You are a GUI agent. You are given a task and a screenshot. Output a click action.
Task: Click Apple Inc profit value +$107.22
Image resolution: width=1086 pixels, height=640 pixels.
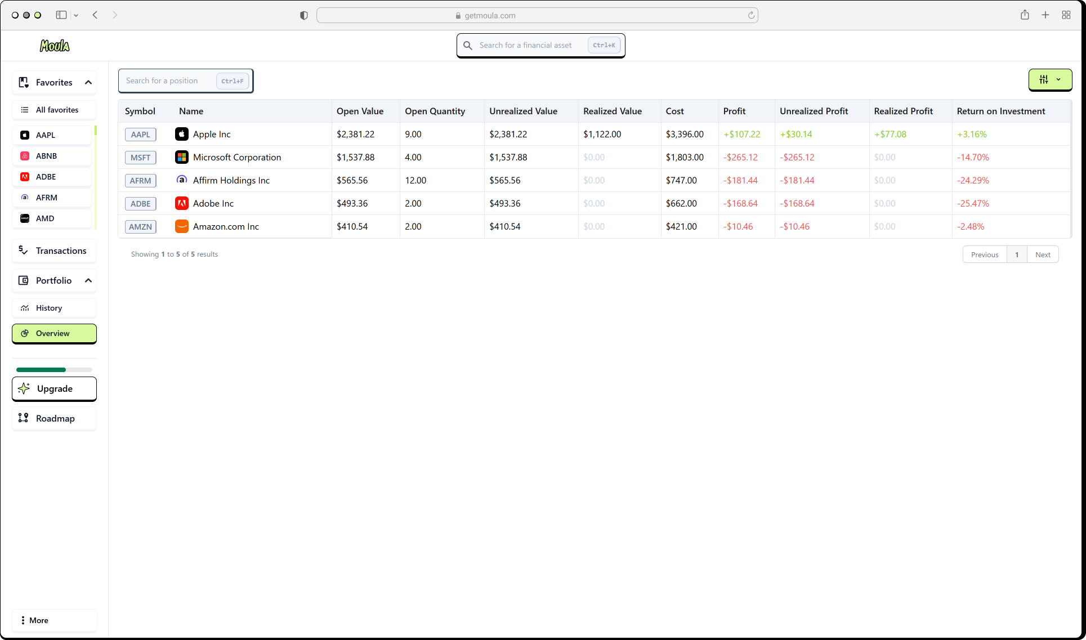pos(741,135)
